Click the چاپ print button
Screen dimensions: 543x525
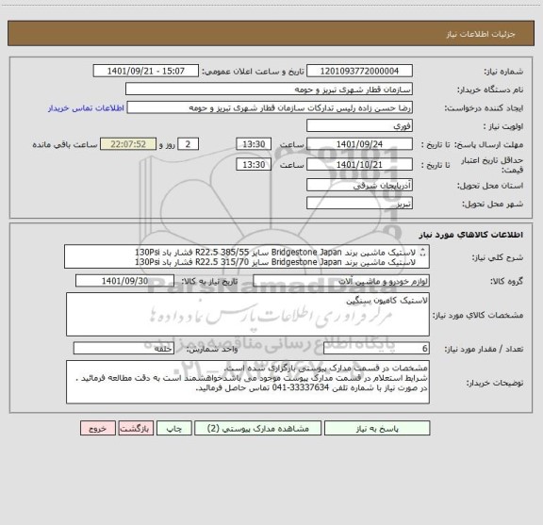point(173,428)
